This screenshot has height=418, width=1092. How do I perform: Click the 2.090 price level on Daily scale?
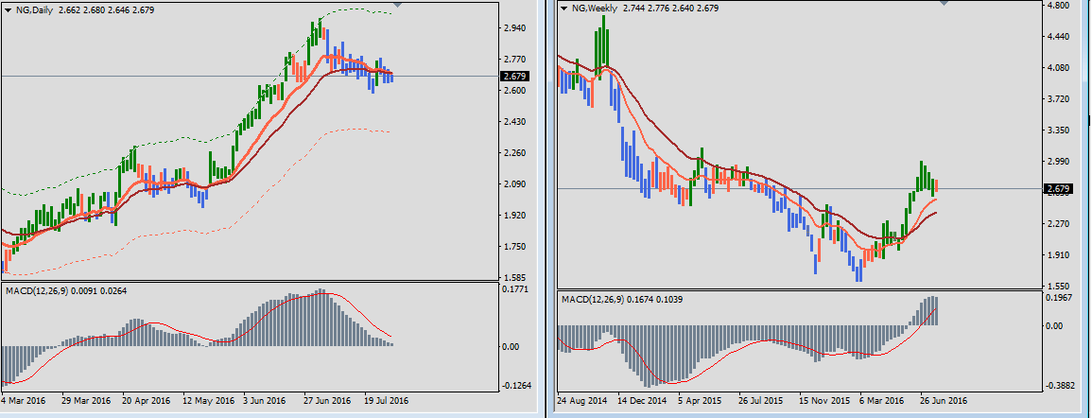coord(516,184)
